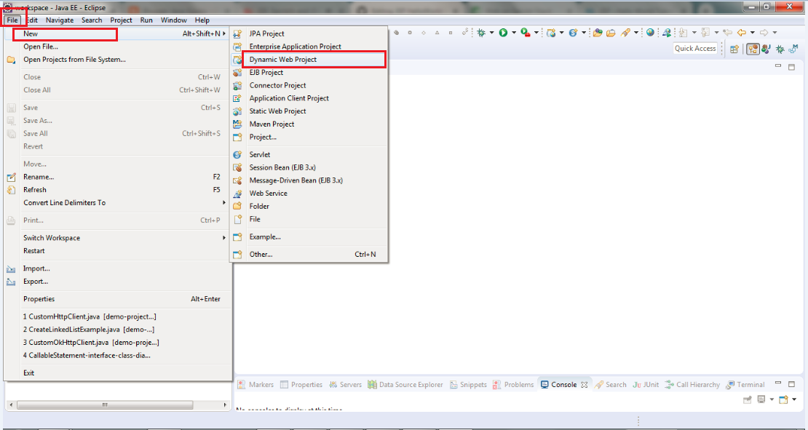Click the yellow Back arrow in toolbar

tap(742, 33)
